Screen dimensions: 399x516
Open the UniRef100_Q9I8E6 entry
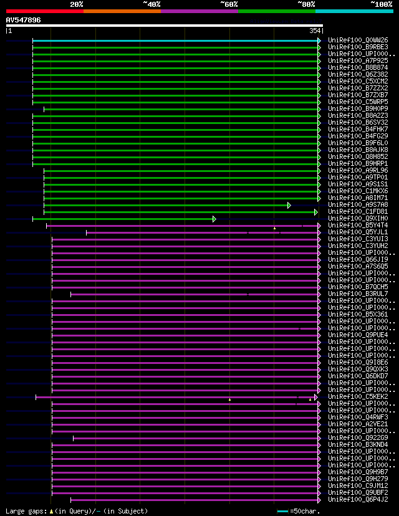[358, 362]
